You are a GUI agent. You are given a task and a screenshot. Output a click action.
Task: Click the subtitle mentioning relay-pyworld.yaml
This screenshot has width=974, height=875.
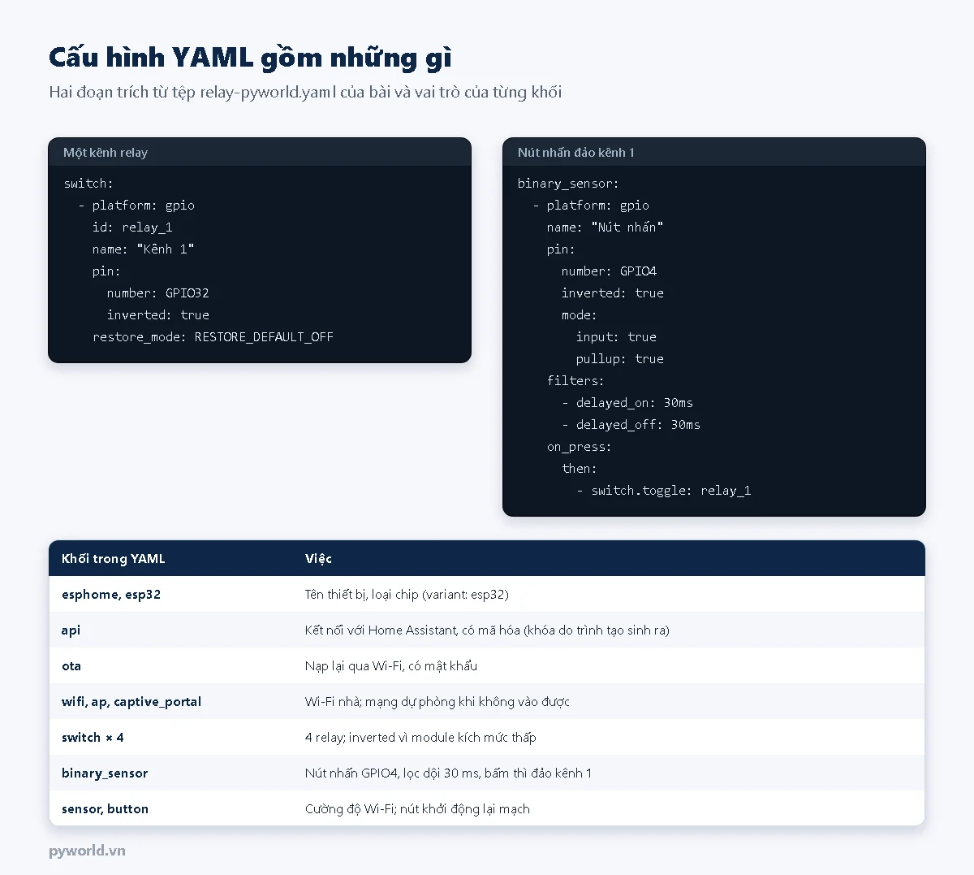pyautogui.click(x=305, y=92)
